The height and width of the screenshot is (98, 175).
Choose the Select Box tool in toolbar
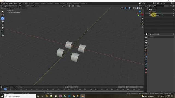2,11
